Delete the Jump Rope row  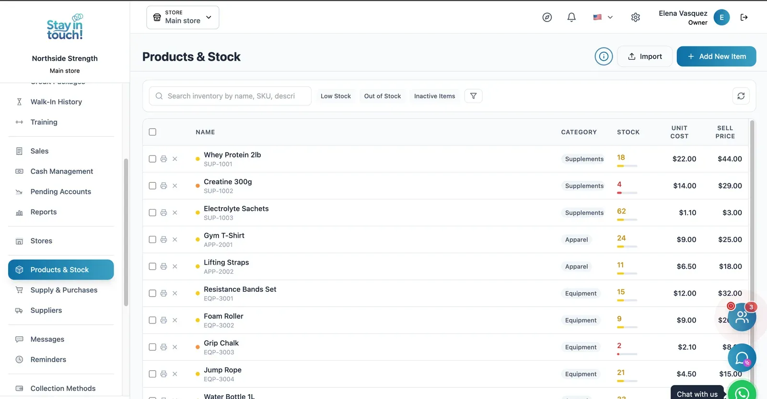coord(175,374)
